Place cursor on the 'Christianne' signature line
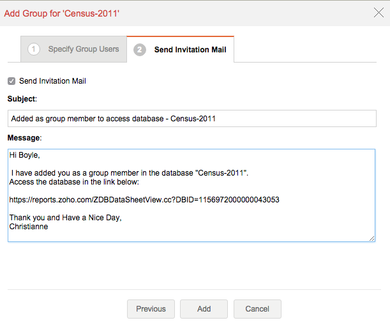This screenshot has height=325, width=390. [28, 226]
